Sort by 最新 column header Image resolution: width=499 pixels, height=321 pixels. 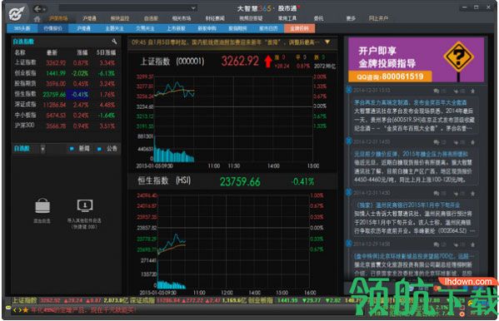(52, 52)
